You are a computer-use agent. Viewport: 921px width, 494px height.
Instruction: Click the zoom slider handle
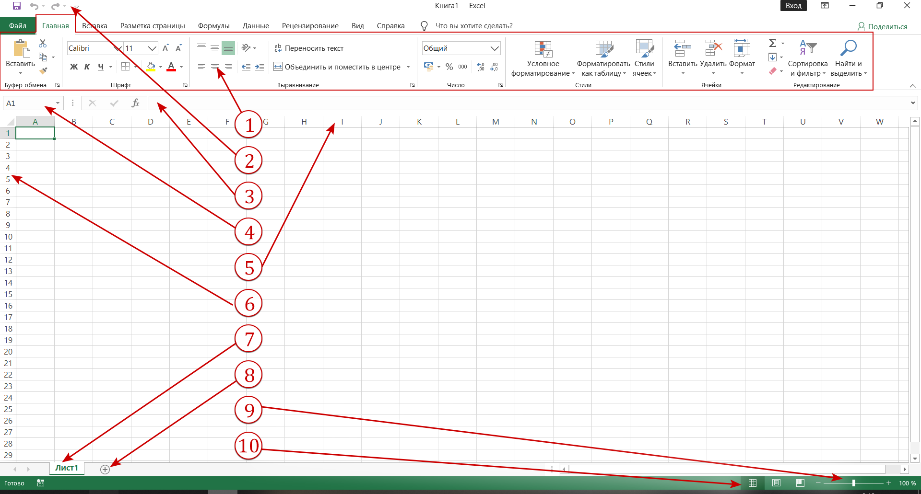[854, 483]
